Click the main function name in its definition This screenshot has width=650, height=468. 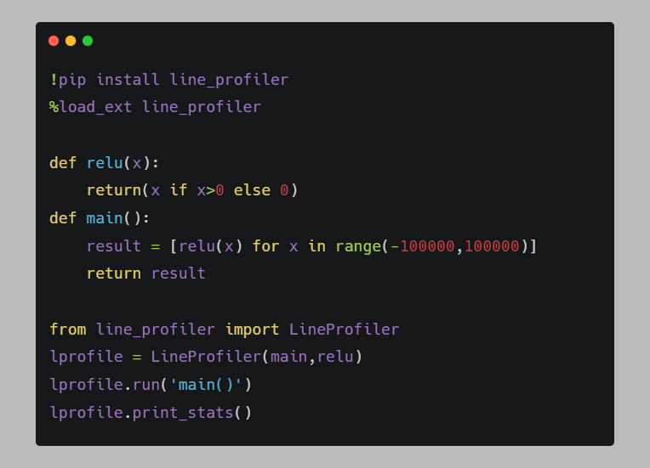105,218
